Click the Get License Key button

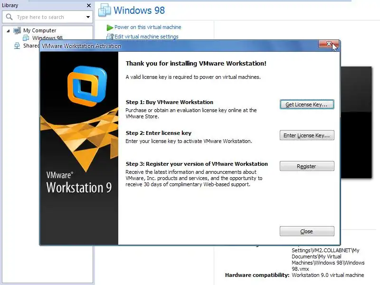click(307, 104)
